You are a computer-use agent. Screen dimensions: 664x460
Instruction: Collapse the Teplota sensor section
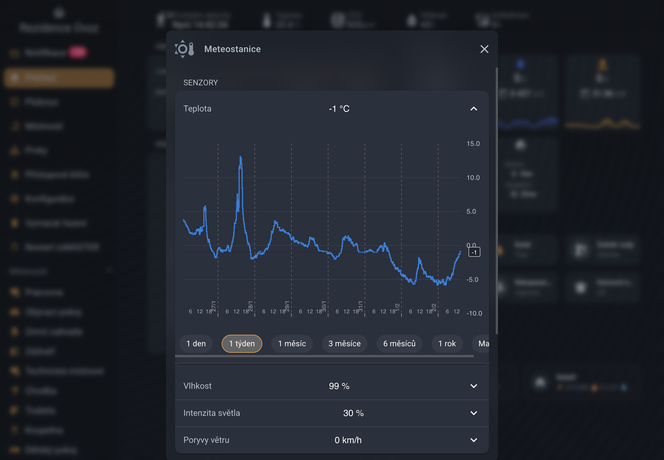[x=474, y=109]
